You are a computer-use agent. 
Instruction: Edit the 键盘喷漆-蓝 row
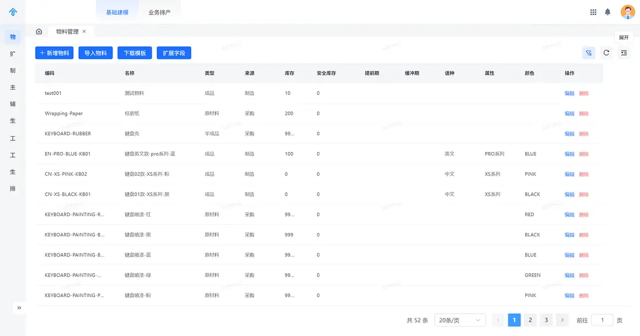(x=569, y=255)
